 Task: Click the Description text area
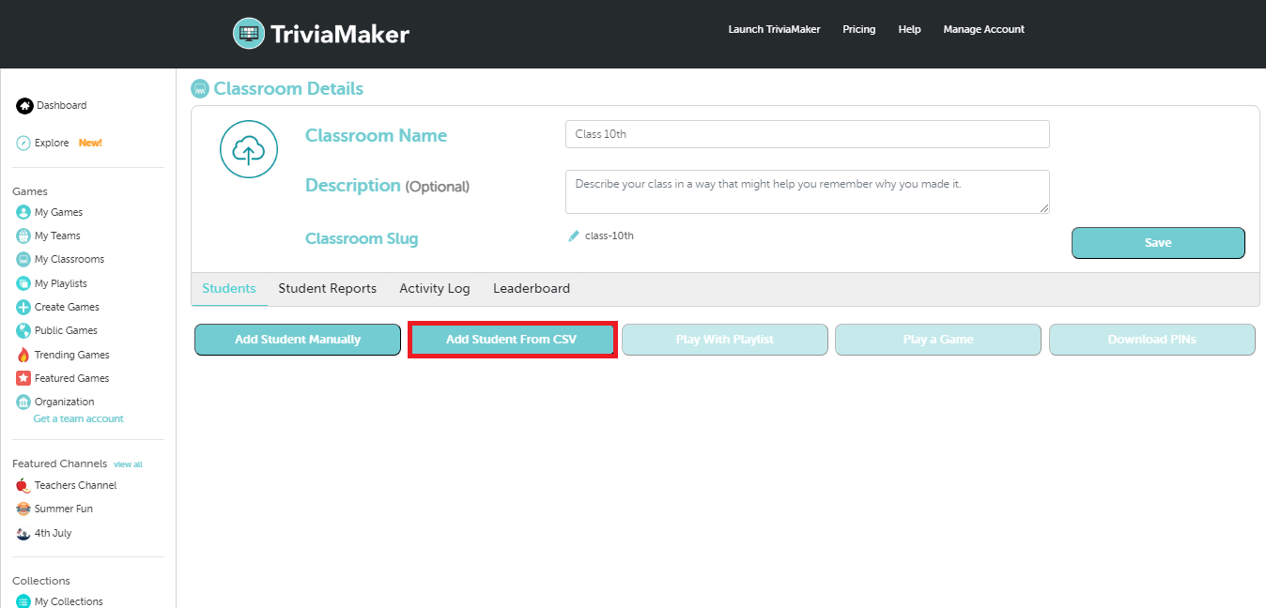pyautogui.click(x=808, y=191)
